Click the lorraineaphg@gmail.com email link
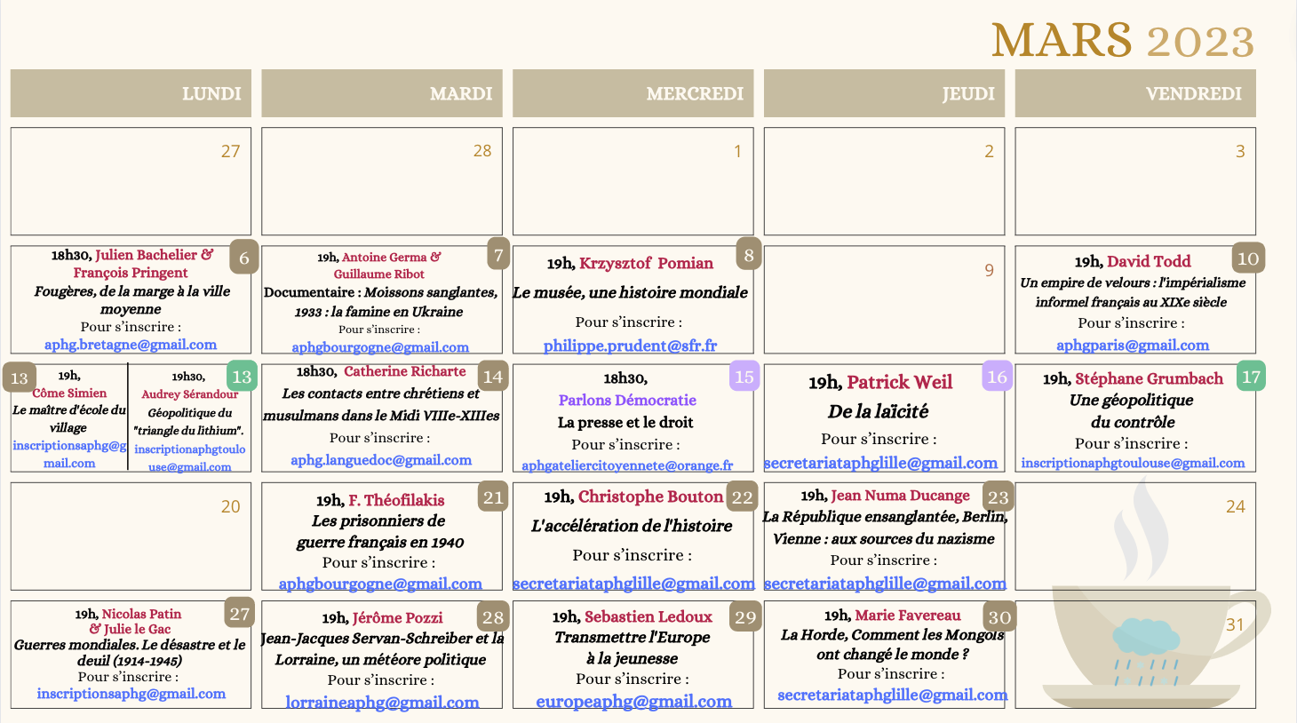This screenshot has height=723, width=1297. pos(382,703)
